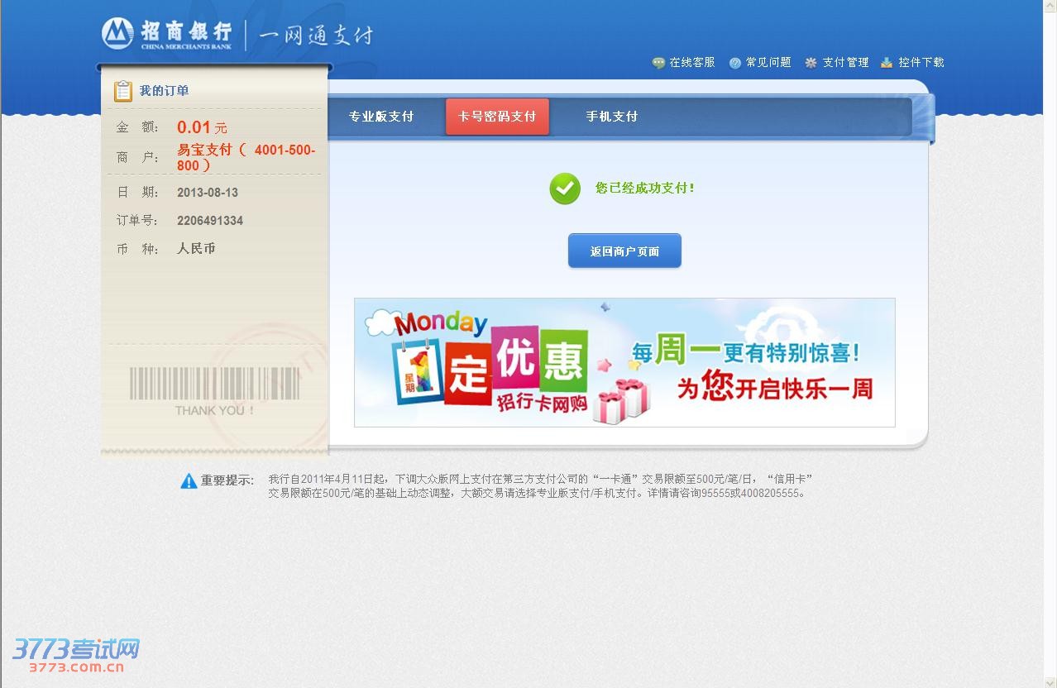Click the blue warning triangle icon
Screen dimensions: 1057x688
pos(189,480)
